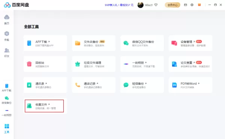Click the chat bubble icon on 短信备份
The image size is (225, 139).
(x=126, y=85)
